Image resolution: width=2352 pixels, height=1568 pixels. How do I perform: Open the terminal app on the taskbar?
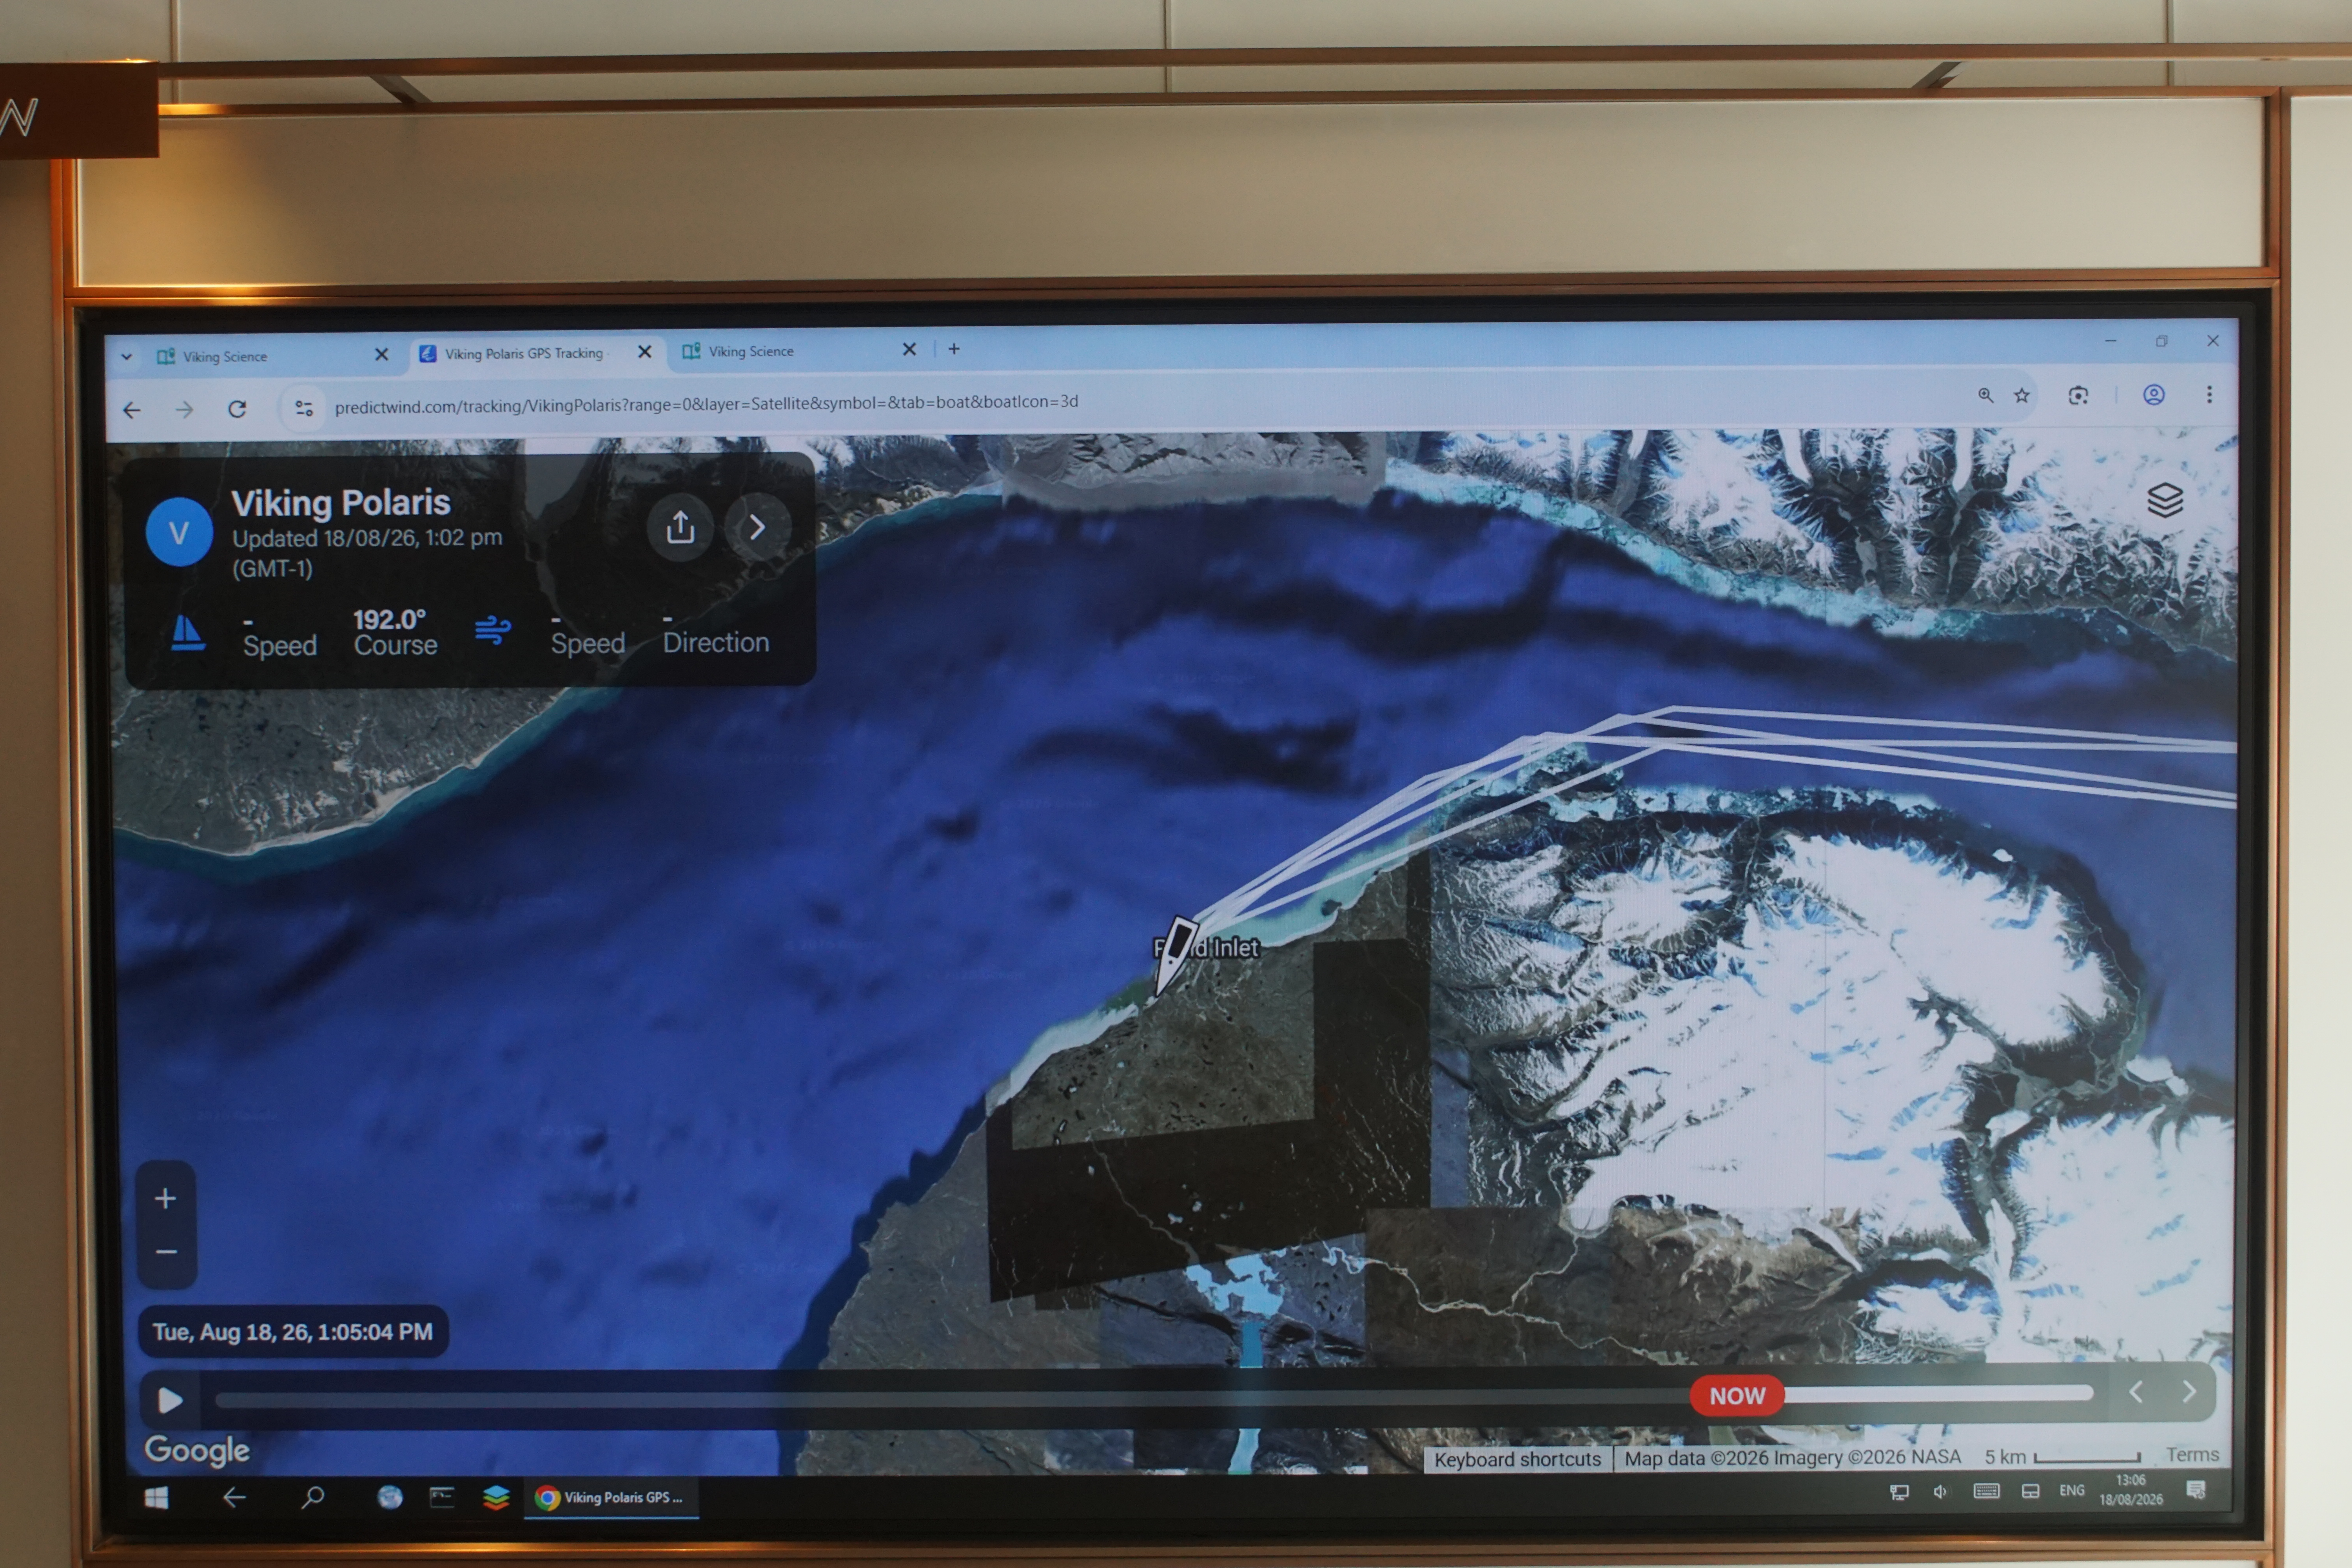(442, 1497)
